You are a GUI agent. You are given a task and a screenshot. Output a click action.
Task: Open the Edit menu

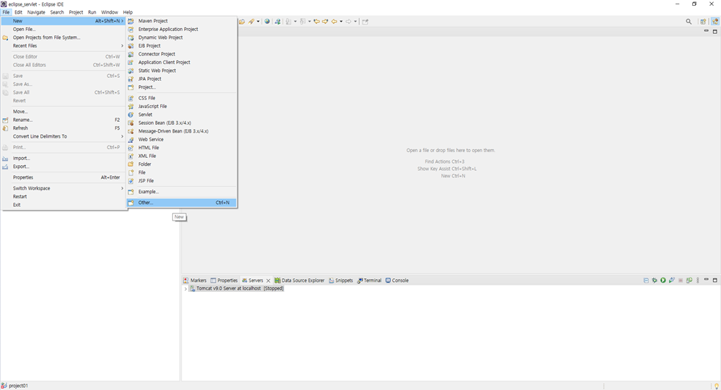[19, 12]
